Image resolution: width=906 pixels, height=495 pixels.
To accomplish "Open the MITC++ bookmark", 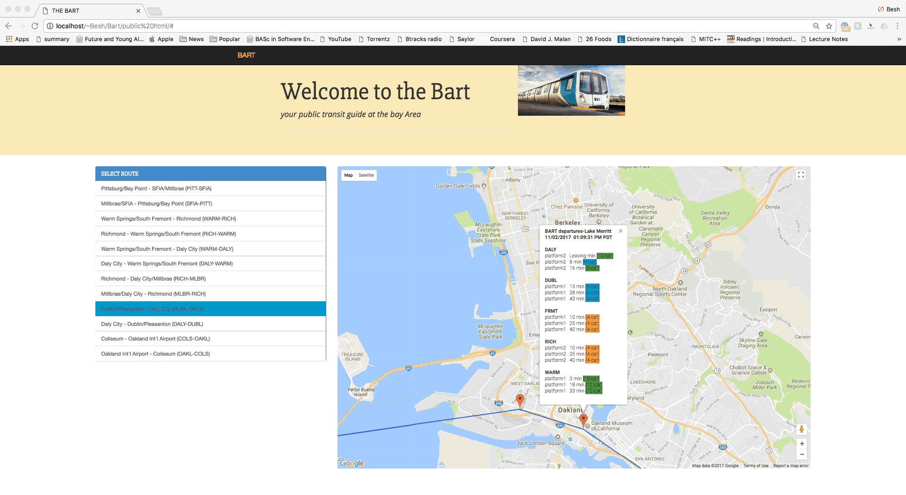I will [706, 39].
